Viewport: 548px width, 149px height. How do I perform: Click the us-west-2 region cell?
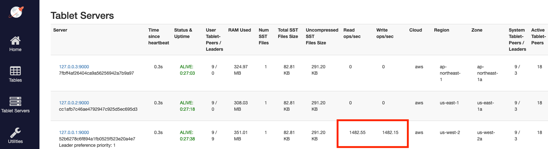coord(450,132)
